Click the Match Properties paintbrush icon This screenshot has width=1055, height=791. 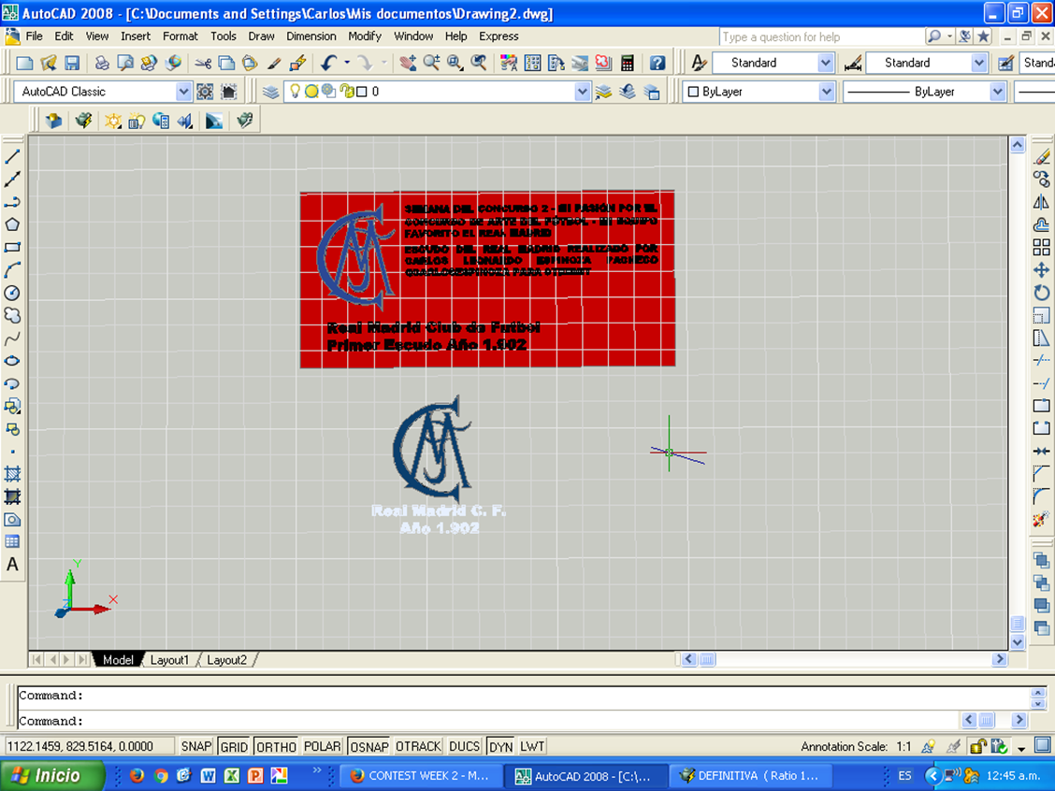(x=274, y=63)
